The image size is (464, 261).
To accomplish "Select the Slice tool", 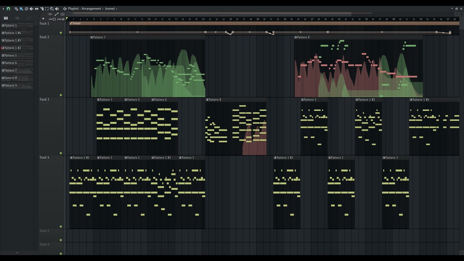I will click(42, 9).
